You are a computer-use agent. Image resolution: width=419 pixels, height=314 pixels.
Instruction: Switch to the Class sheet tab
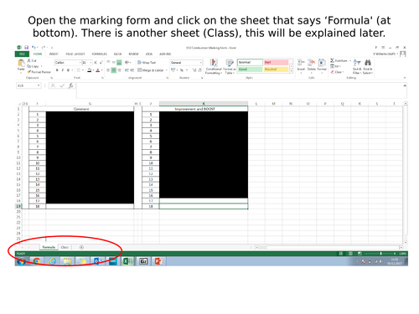[65, 247]
